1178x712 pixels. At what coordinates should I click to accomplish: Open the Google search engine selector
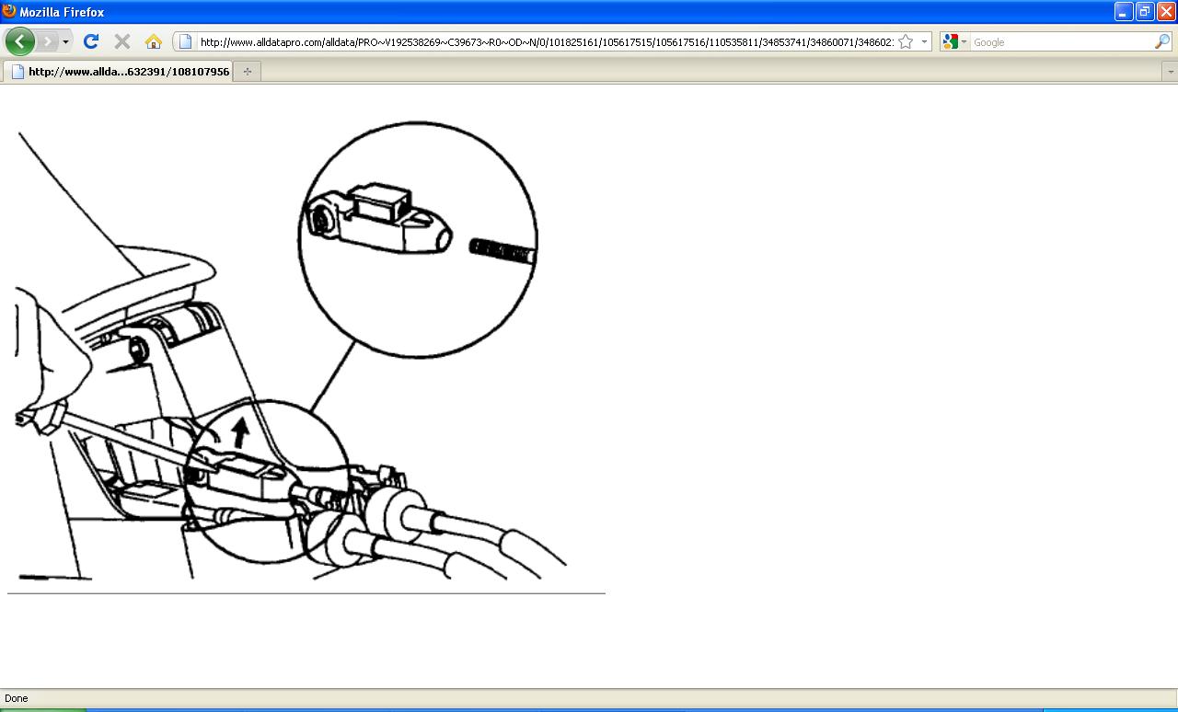point(954,41)
